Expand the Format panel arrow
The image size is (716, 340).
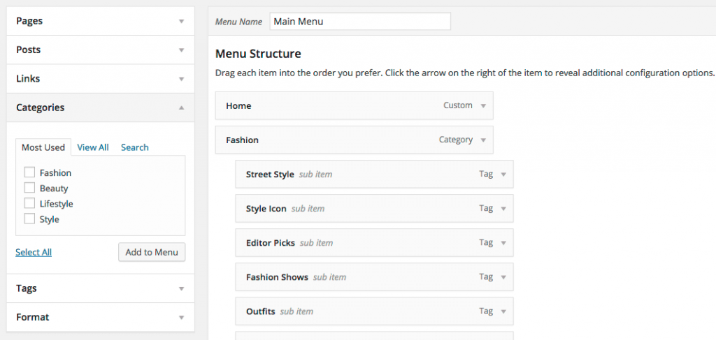pos(181,317)
